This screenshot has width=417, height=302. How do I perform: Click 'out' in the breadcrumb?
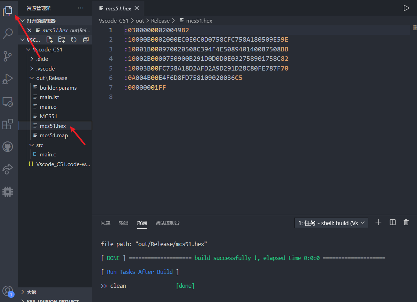[x=140, y=21]
